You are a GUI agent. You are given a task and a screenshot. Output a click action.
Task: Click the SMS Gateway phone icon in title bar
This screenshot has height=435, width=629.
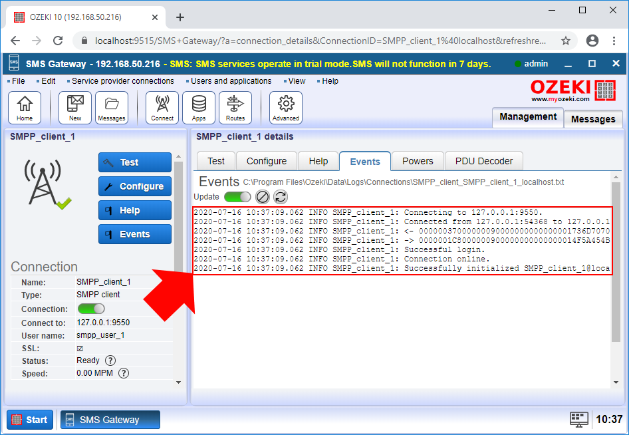click(x=14, y=63)
